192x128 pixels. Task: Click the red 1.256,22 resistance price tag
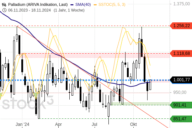(x=181, y=26)
